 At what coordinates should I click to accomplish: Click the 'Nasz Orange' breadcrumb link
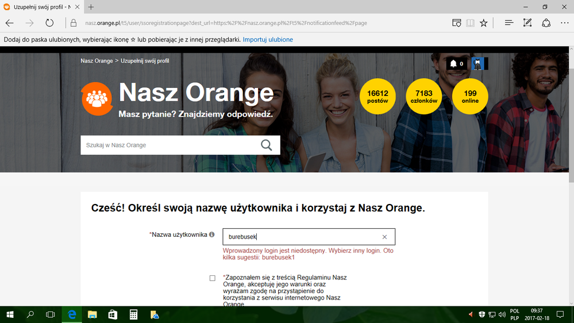click(97, 60)
